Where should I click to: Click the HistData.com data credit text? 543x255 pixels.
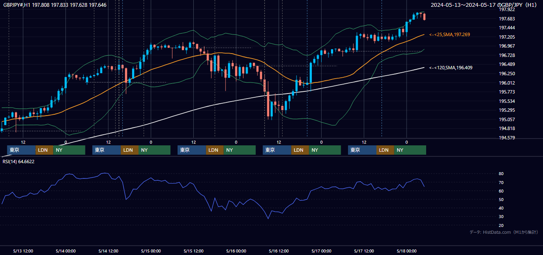(x=504, y=232)
